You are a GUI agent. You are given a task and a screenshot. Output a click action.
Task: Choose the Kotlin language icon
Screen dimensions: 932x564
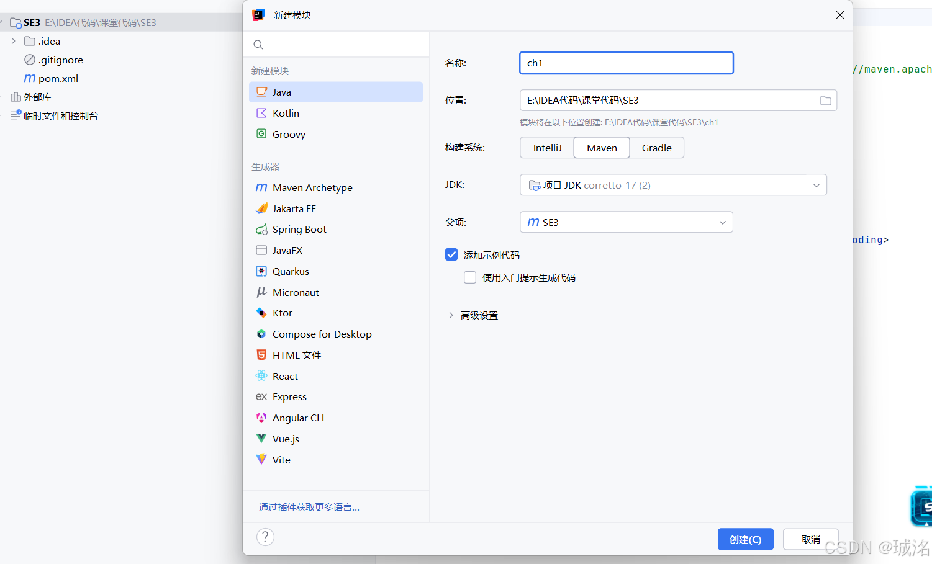[x=261, y=113]
